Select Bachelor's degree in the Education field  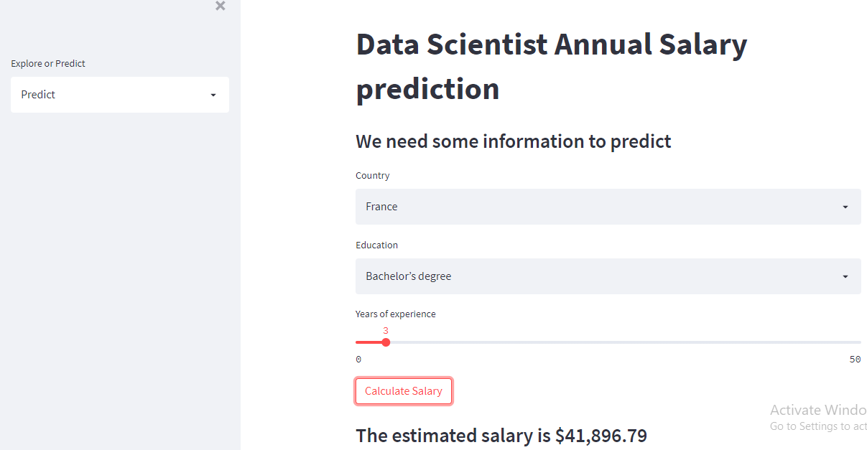pos(408,276)
